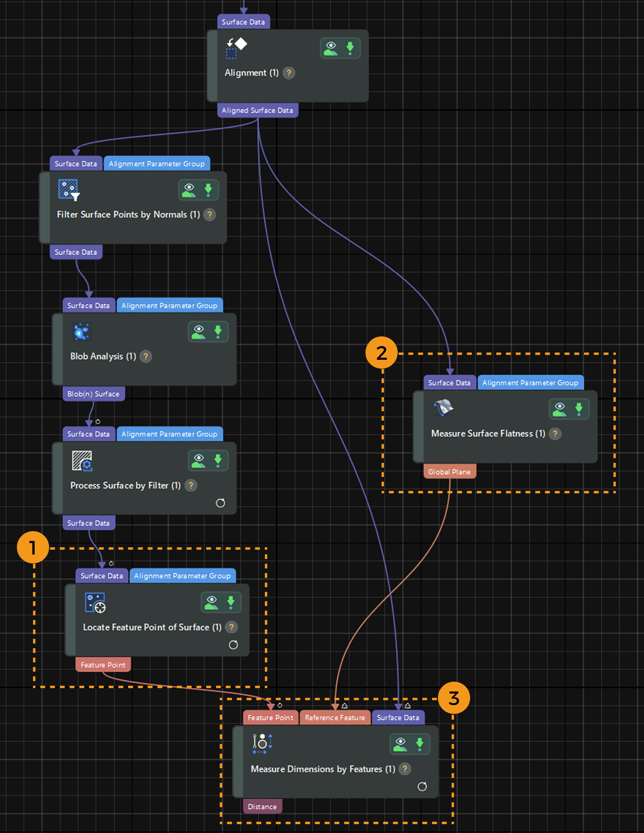Toggle visualization eye on Alignment step

click(x=330, y=48)
